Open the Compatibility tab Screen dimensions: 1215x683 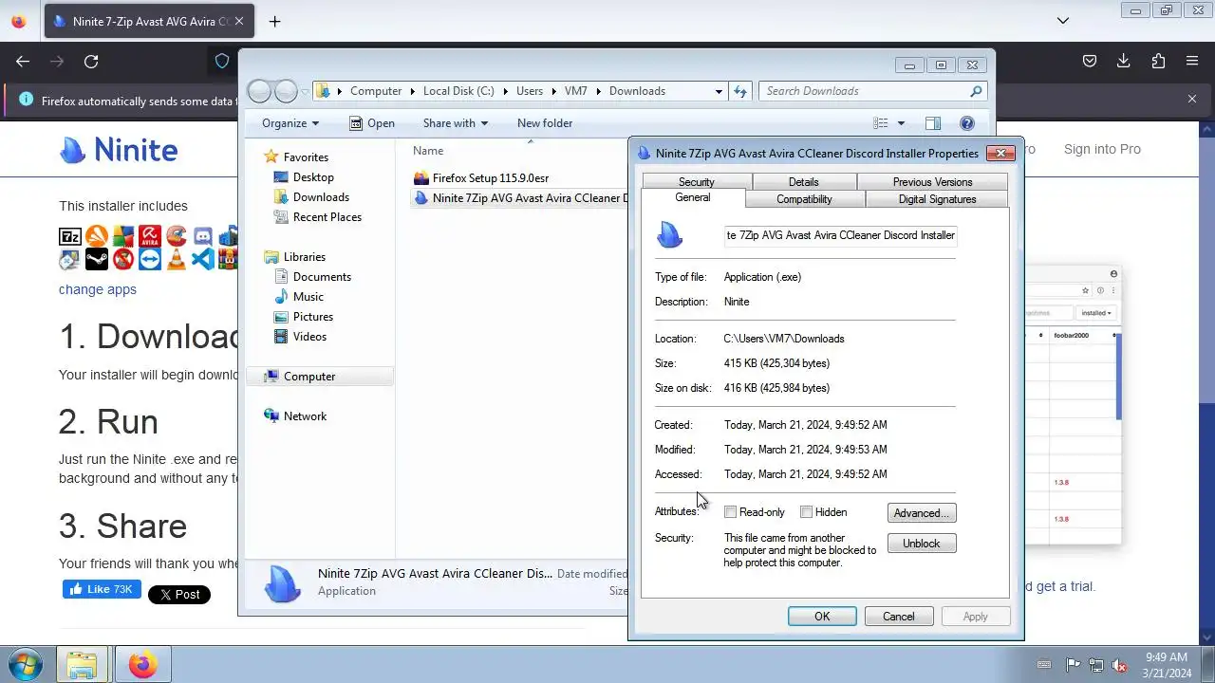pyautogui.click(x=804, y=199)
